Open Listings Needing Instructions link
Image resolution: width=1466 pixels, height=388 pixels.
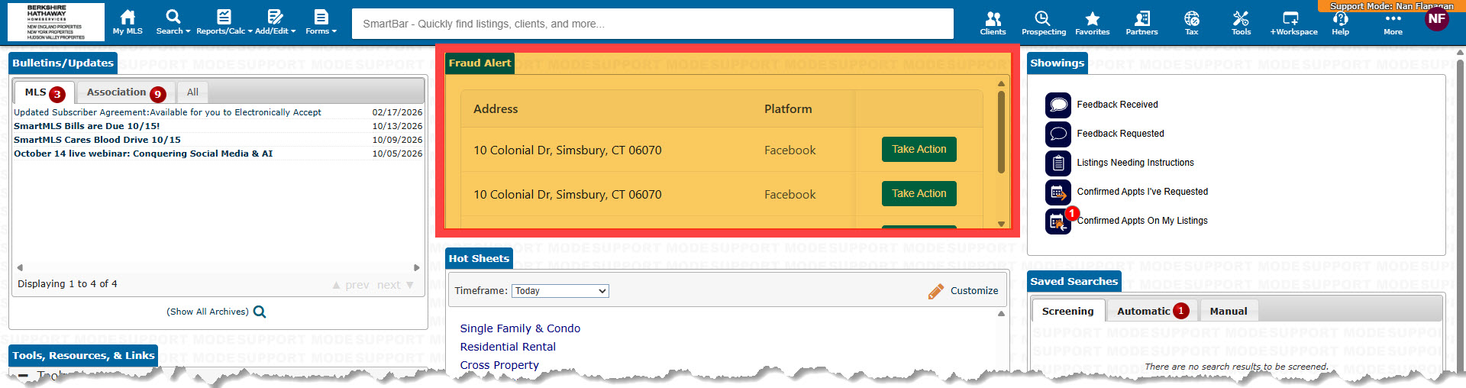1135,163
